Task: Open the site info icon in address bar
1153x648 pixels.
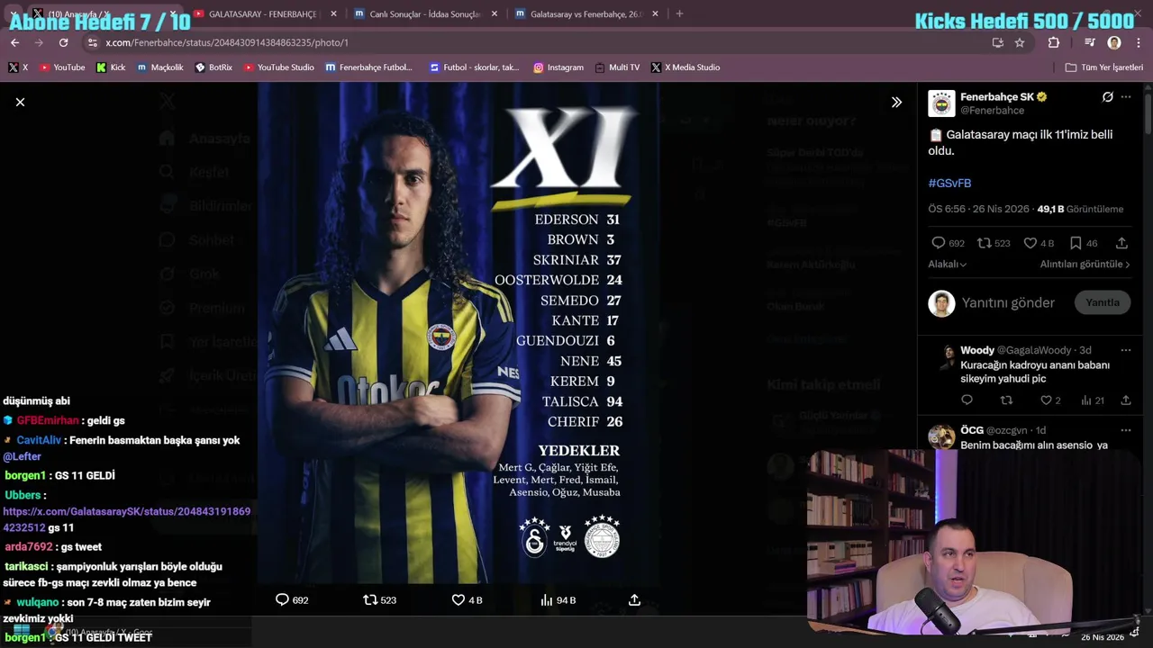Action: pyautogui.click(x=92, y=42)
